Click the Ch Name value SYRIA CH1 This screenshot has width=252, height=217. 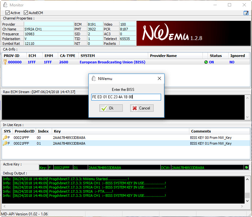pyautogui.click(x=49, y=29)
